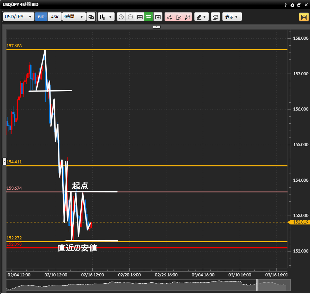310x294 pixels.
Task: Select BID price toggle
Action: (x=41, y=17)
